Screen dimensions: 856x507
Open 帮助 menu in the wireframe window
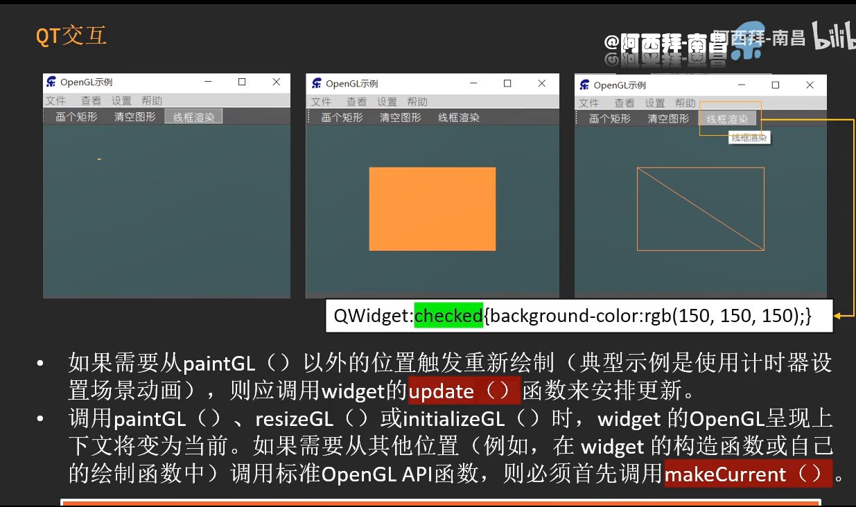click(685, 103)
